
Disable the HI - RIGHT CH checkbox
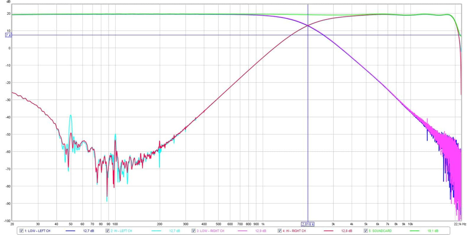point(279,231)
